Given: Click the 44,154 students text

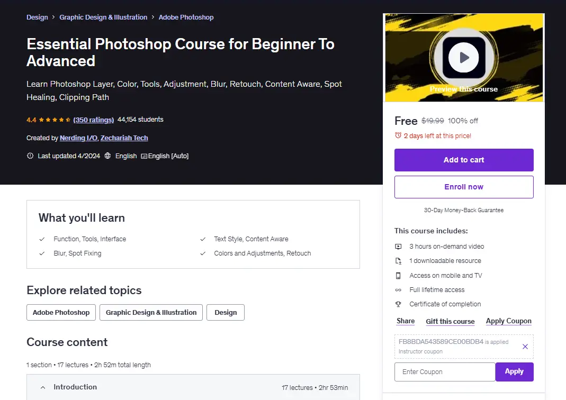Looking at the screenshot, I should click(140, 120).
